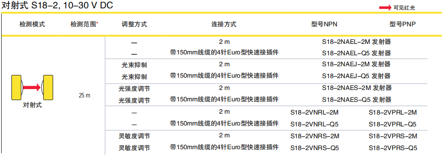Click the red arrow visible-light legend icon
The width and height of the screenshot is (444, 158).
[x=385, y=7]
